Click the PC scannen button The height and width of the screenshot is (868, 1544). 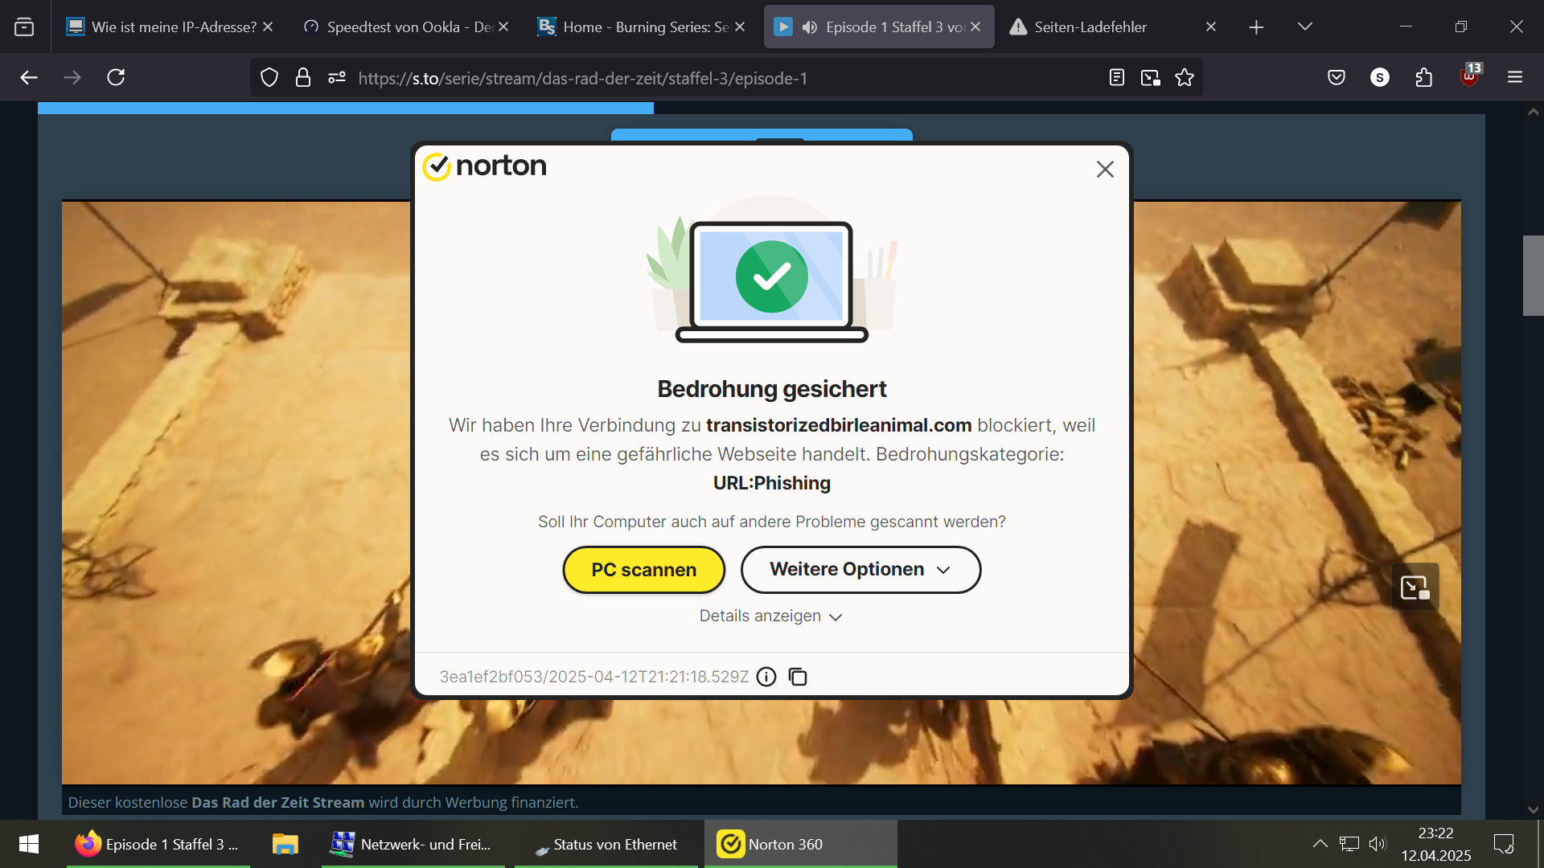point(643,570)
